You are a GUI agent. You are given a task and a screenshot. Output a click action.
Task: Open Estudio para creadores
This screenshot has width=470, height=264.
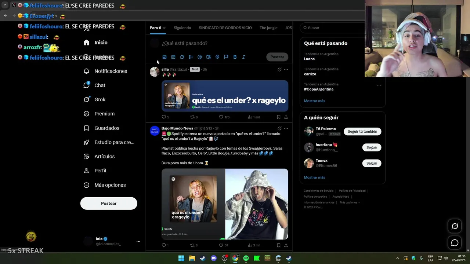tap(109, 142)
